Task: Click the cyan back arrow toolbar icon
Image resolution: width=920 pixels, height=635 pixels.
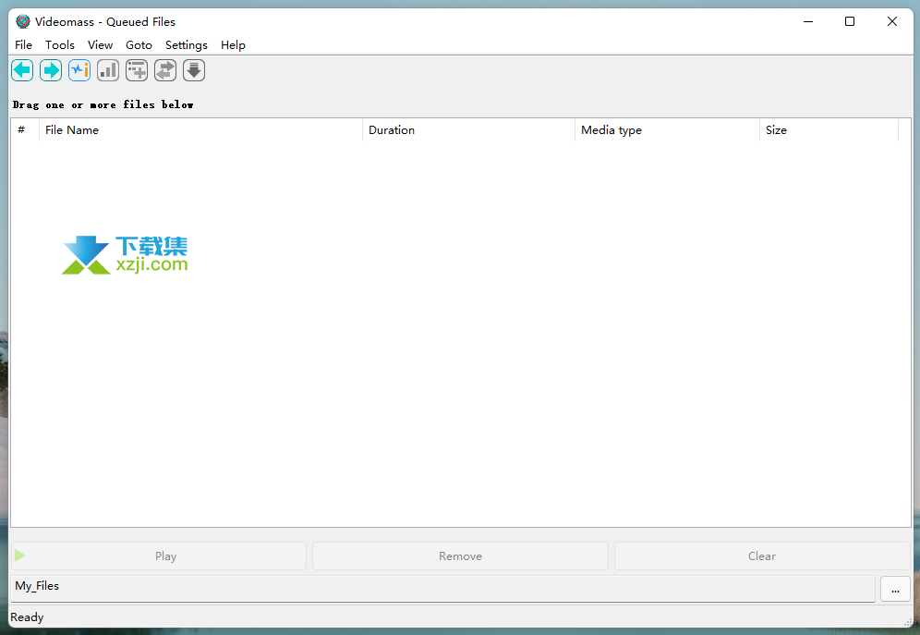Action: click(x=22, y=70)
